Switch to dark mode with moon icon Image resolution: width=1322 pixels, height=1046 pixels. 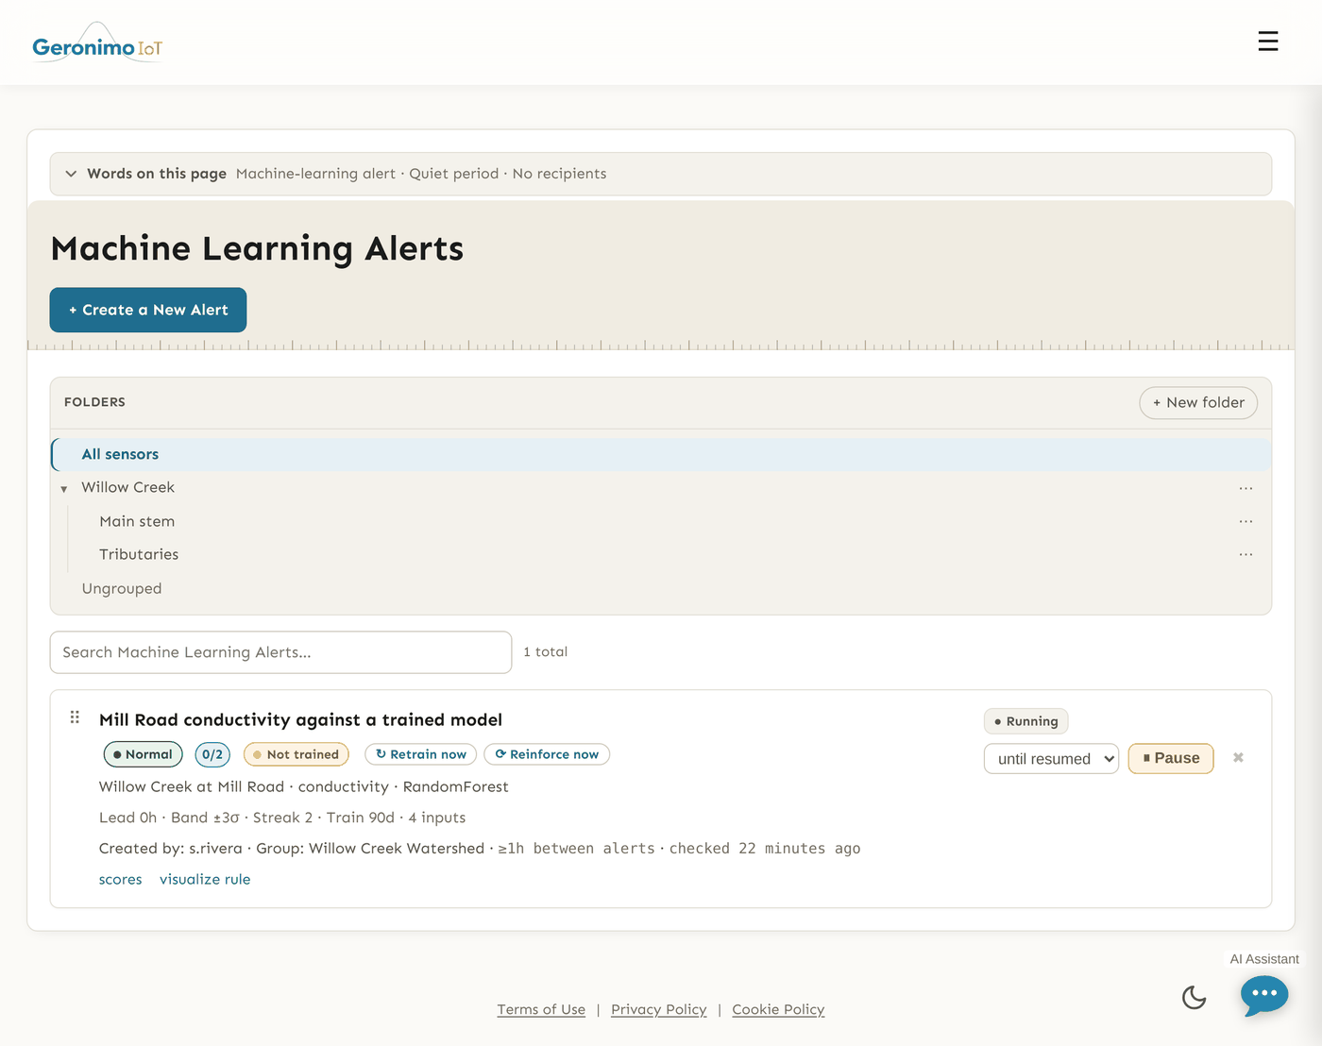tap(1195, 997)
